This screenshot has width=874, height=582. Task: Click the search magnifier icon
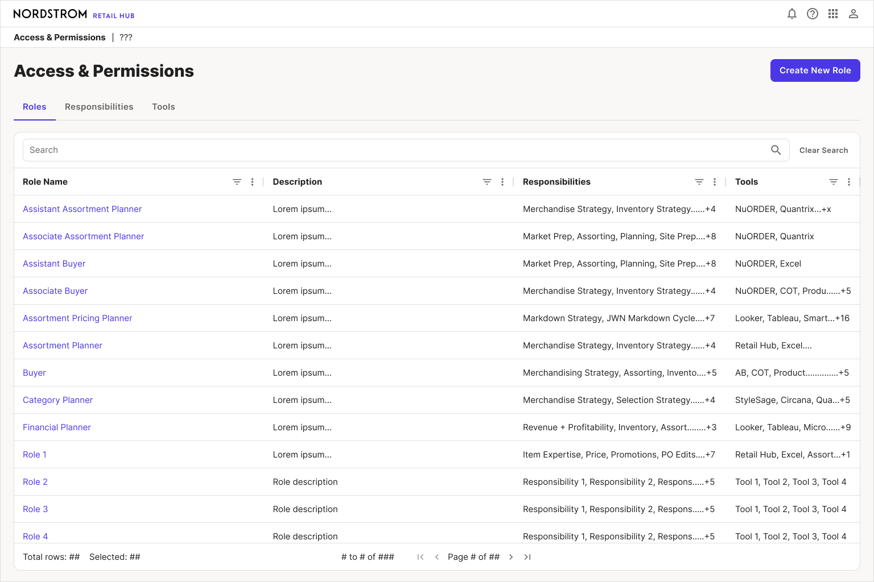click(776, 150)
